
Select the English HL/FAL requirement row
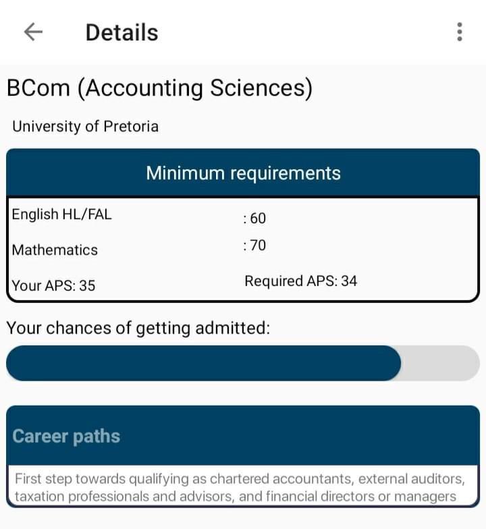click(x=243, y=215)
